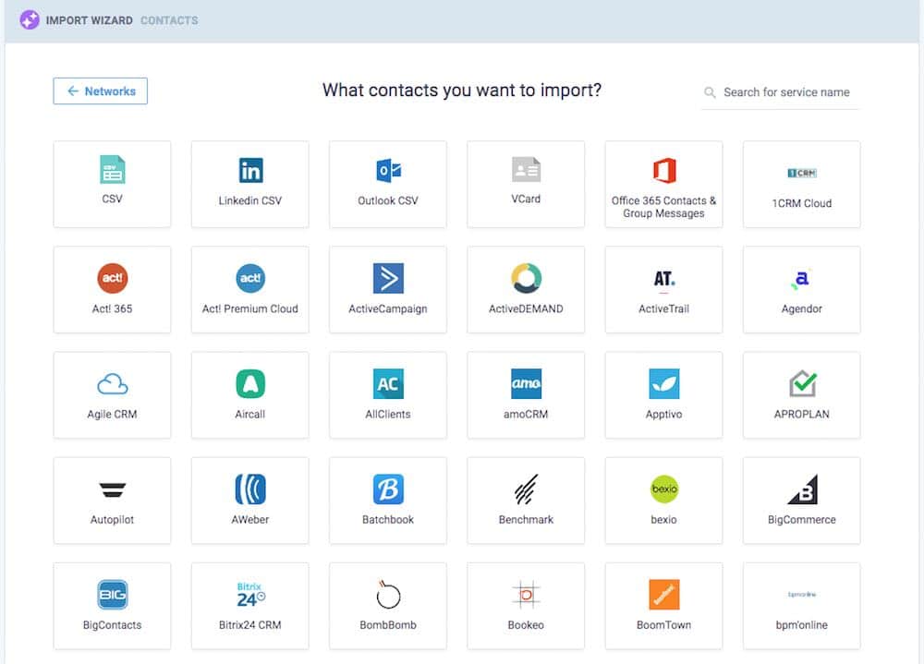Select the Act! 365 orange icon

pyautogui.click(x=112, y=278)
